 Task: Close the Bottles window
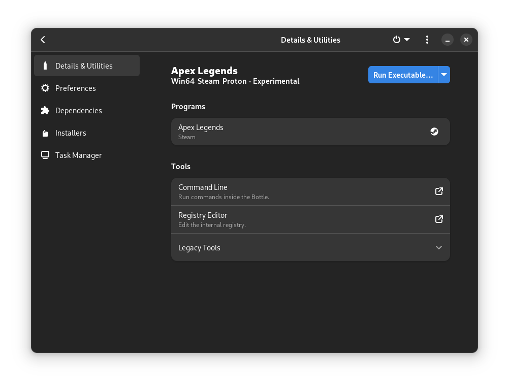pyautogui.click(x=466, y=40)
